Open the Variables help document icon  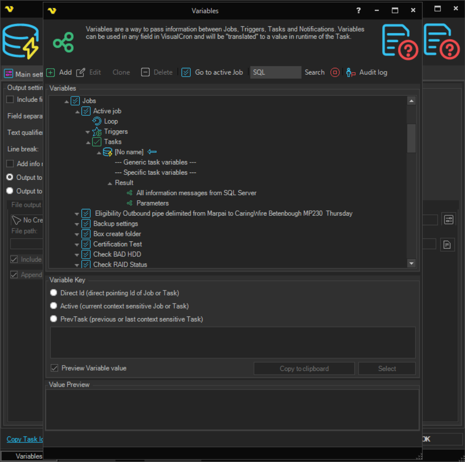click(x=399, y=42)
